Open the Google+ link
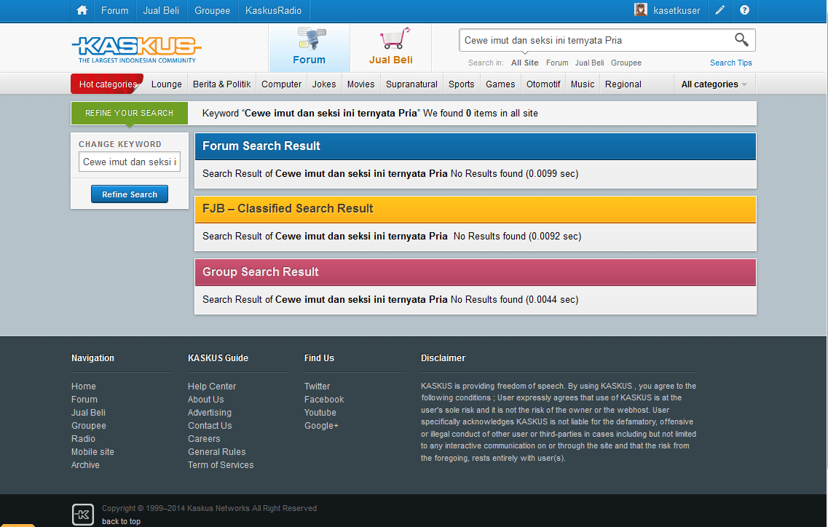Viewport: 828px width, 527px height. (321, 426)
